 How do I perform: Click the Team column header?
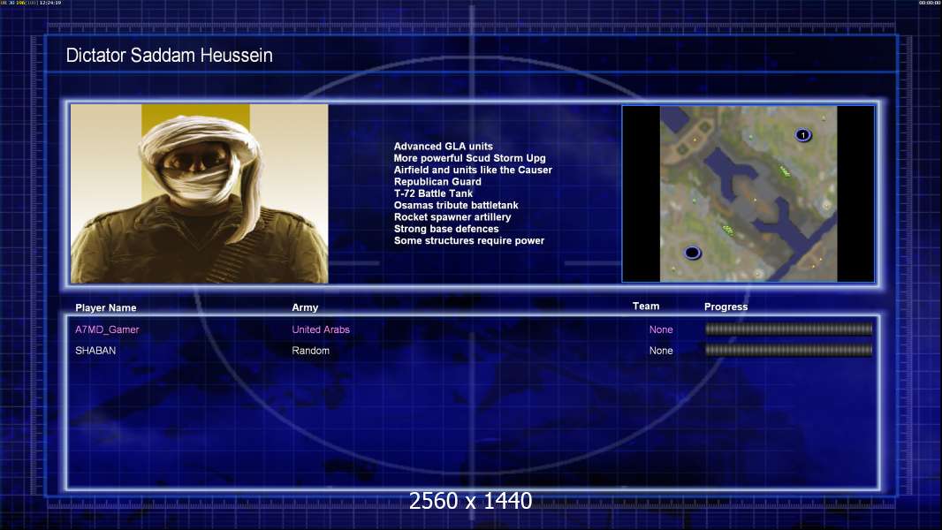coord(646,307)
